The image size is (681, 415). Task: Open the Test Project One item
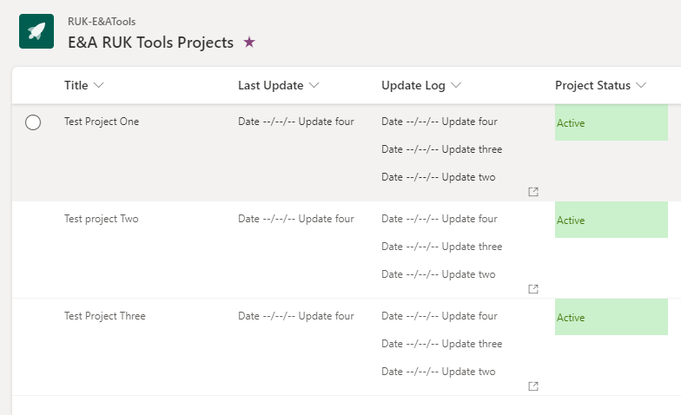102,122
